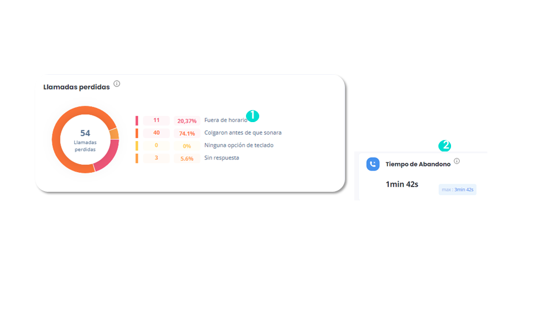Select the Sin respuesta label
Image resolution: width=553 pixels, height=311 pixels.
(x=222, y=158)
